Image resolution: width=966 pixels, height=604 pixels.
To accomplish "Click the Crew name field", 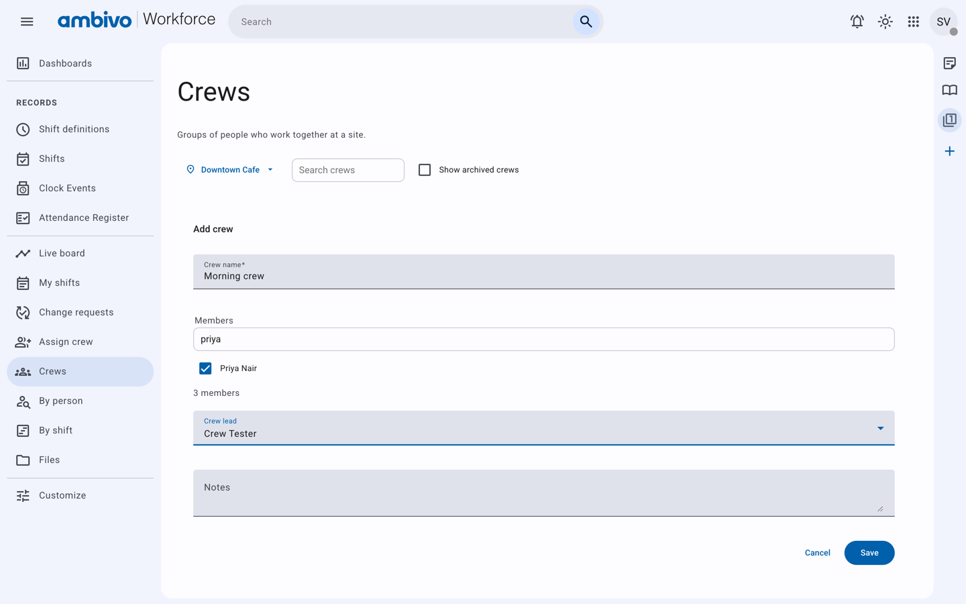I will coord(544,272).
